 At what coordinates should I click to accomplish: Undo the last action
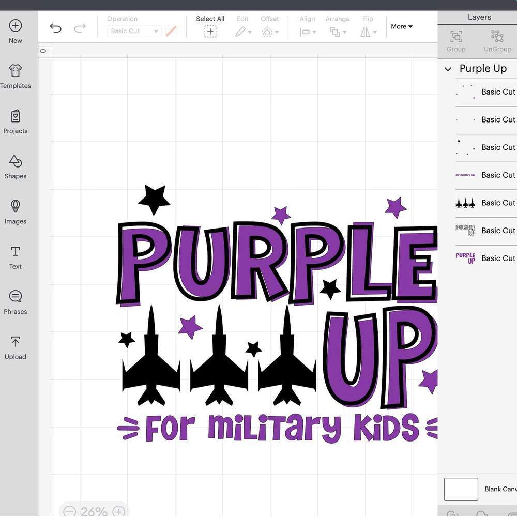55,28
